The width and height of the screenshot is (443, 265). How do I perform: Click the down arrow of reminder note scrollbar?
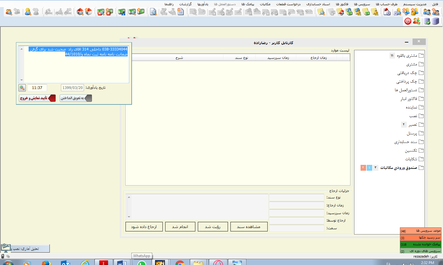pyautogui.click(x=22, y=80)
